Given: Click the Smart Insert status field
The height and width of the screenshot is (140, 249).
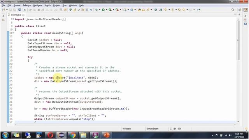Looking at the screenshot, I should point(153,129).
